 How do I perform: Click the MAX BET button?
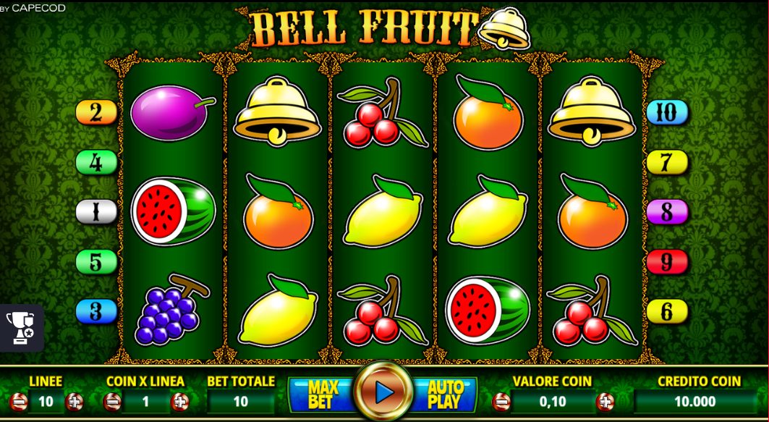coord(323,394)
